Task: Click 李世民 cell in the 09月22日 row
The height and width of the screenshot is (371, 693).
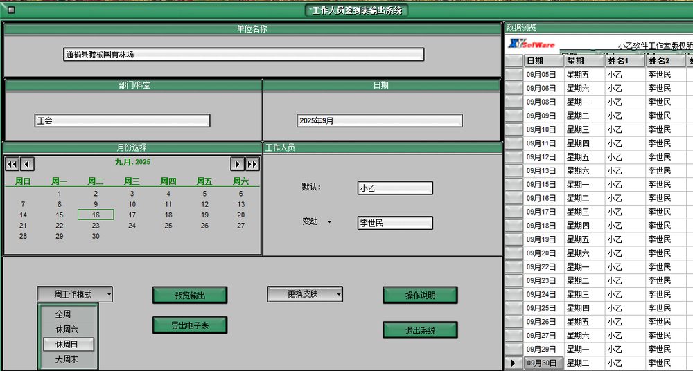Action: point(665,266)
